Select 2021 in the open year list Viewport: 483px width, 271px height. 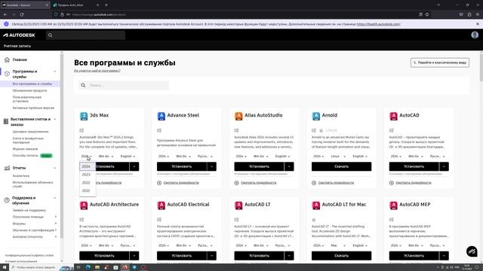(x=88, y=190)
